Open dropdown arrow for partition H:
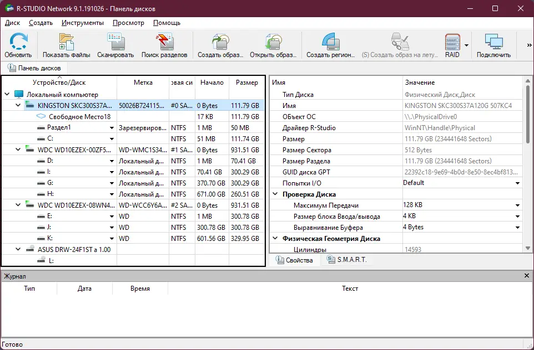The height and width of the screenshot is (350, 534). tap(112, 194)
